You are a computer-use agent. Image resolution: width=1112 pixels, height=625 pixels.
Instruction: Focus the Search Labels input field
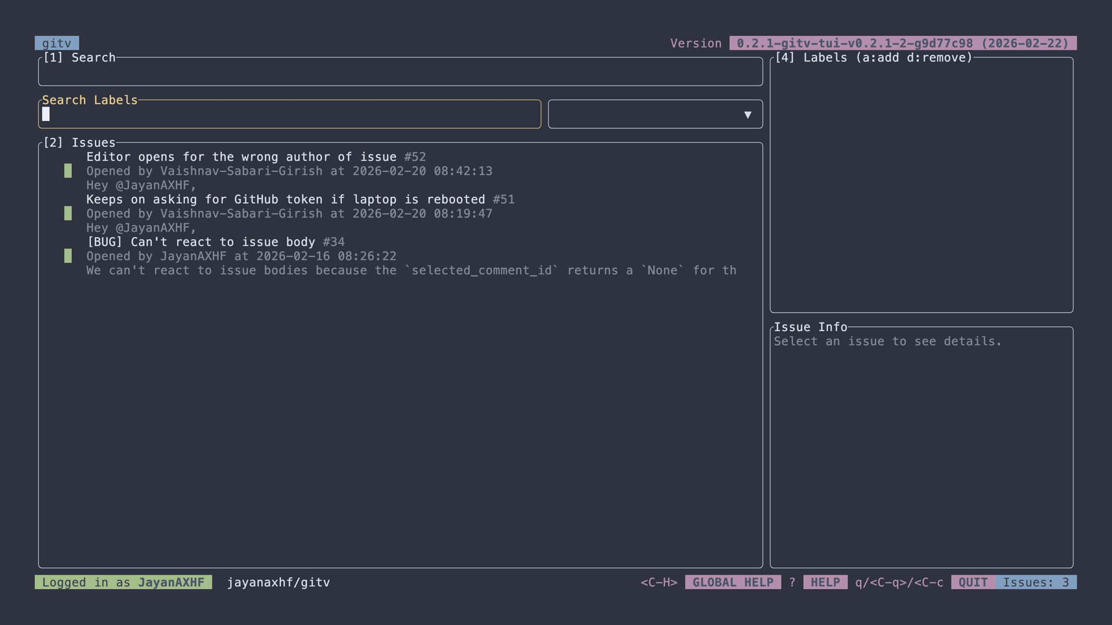tap(290, 115)
